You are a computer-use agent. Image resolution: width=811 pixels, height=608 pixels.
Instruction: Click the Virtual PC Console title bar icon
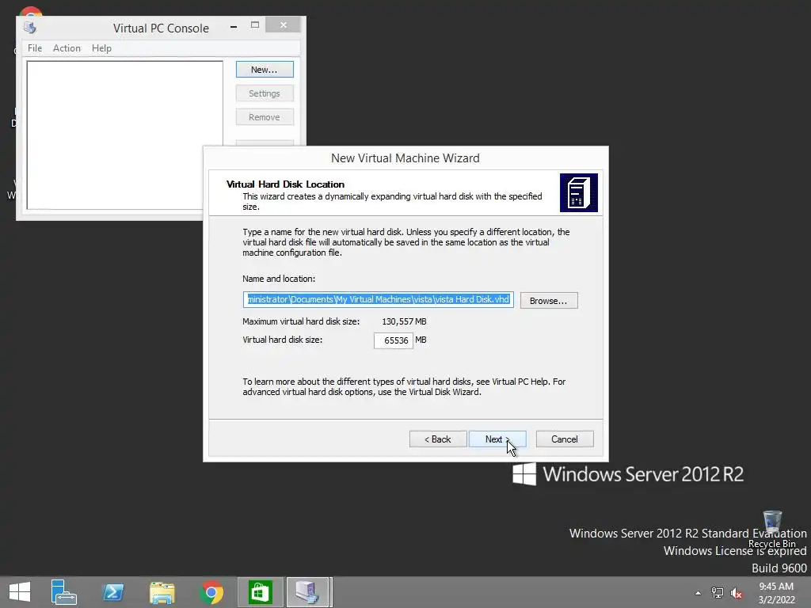point(30,28)
